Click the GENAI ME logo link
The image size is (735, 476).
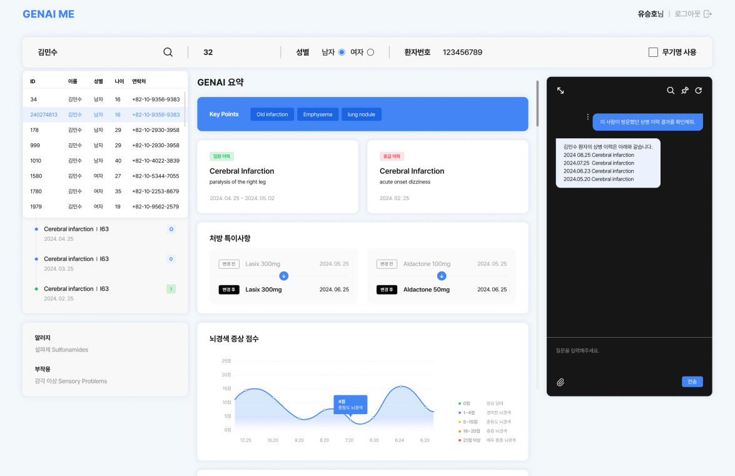pyautogui.click(x=48, y=14)
